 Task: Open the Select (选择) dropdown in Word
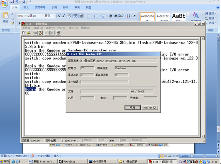click(216, 23)
